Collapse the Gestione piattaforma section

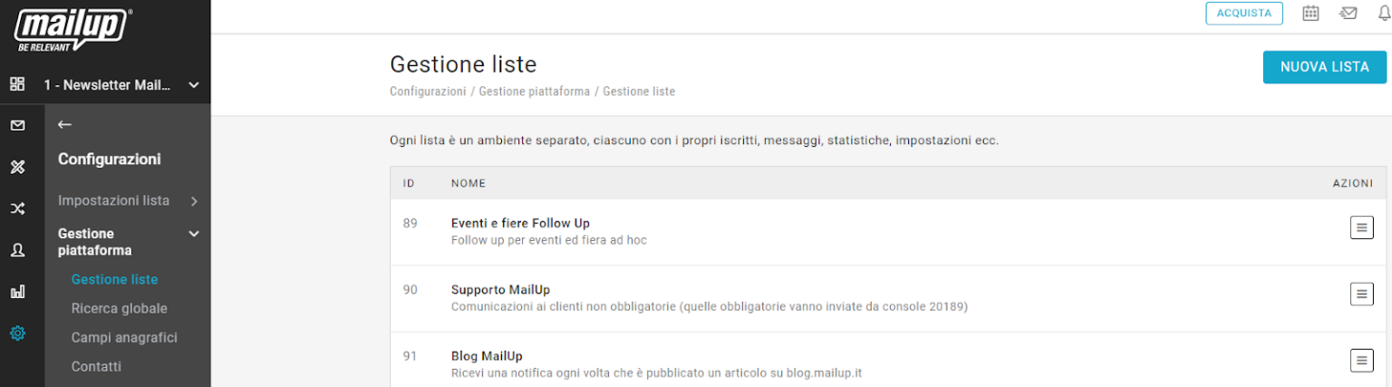[193, 234]
